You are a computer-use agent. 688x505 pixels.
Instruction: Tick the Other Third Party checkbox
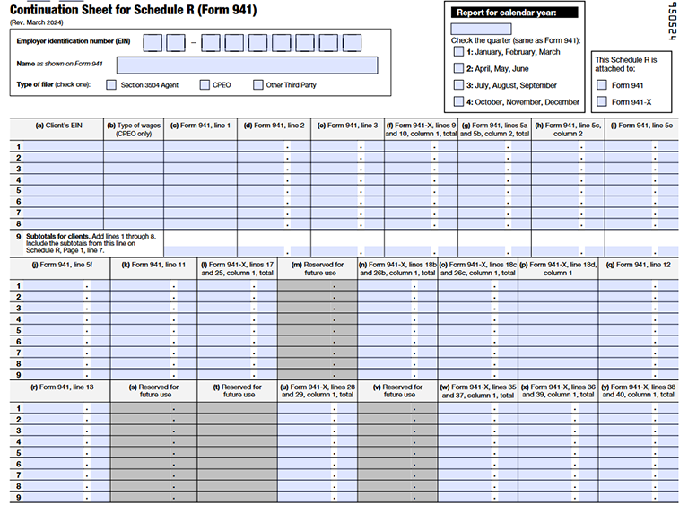259,85
